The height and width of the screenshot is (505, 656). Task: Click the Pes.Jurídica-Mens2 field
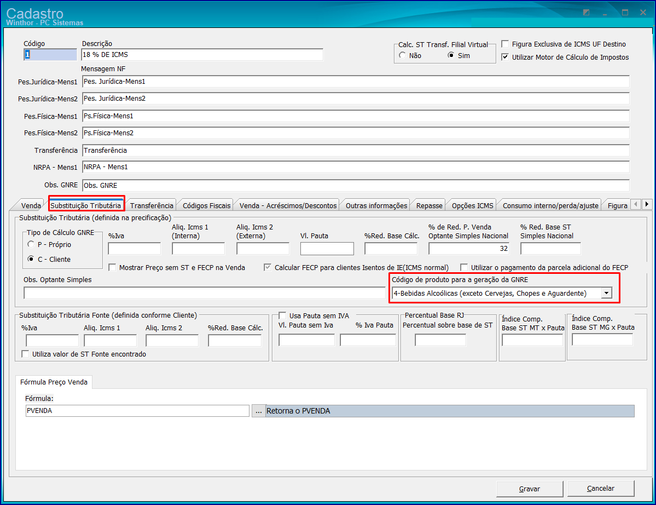(x=356, y=99)
